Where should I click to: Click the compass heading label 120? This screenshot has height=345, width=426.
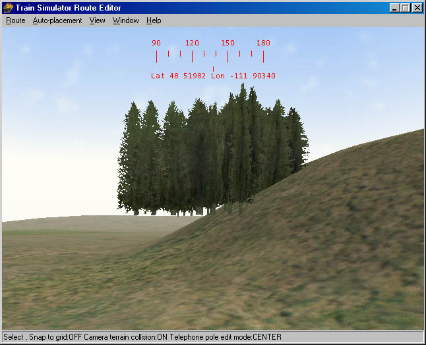192,43
